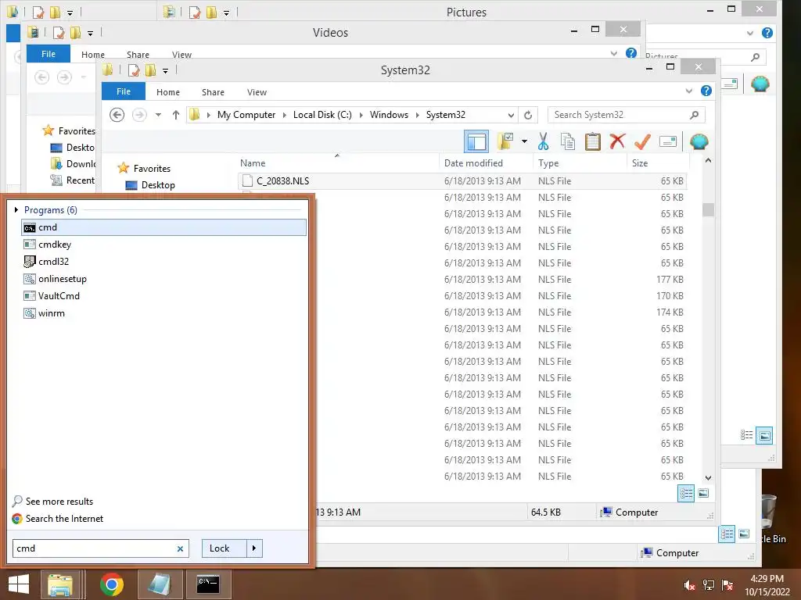This screenshot has height=600, width=801.
Task: Click See more results link
Action: (59, 502)
